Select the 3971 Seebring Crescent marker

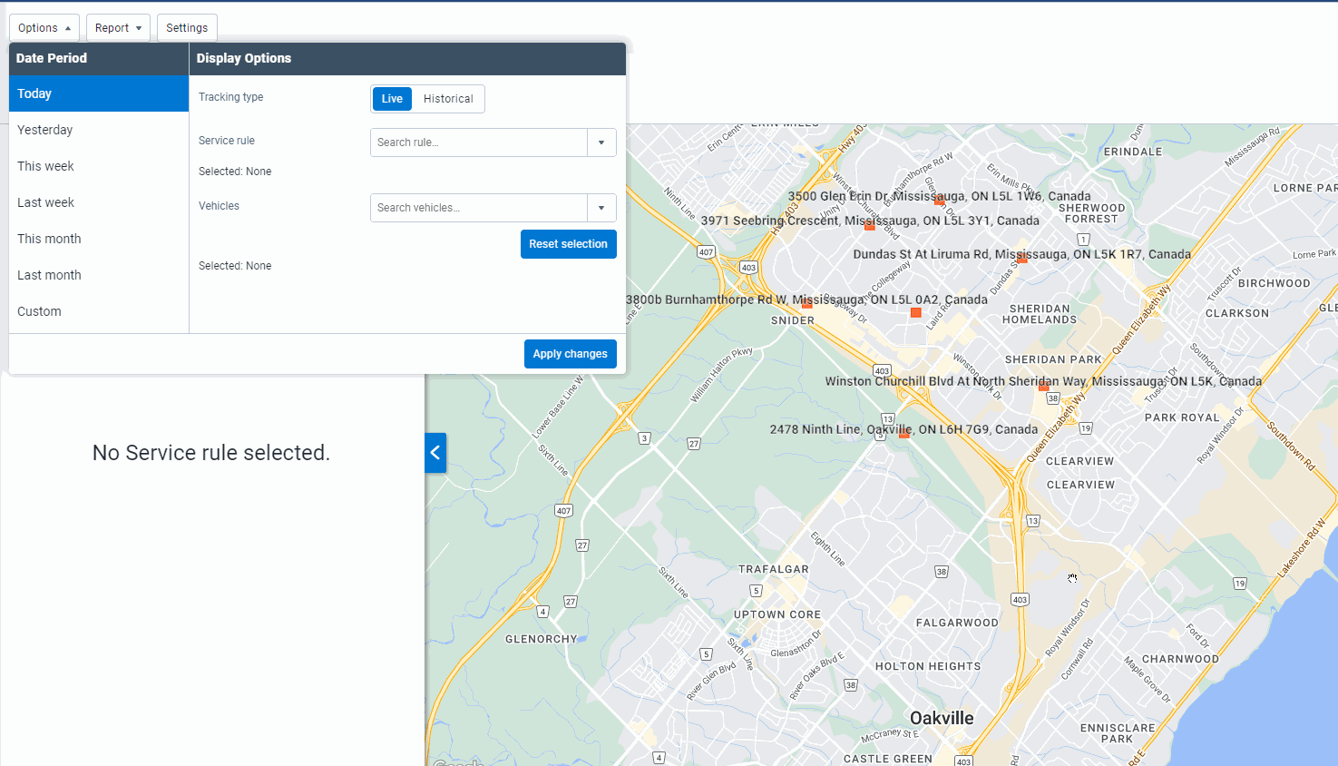(870, 225)
